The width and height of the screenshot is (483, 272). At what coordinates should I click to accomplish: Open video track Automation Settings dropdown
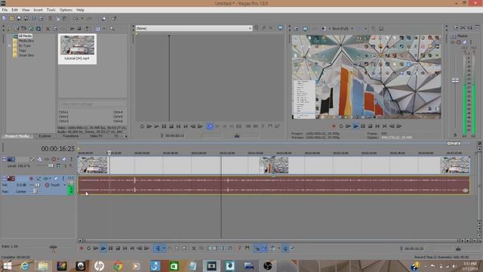coord(58,159)
